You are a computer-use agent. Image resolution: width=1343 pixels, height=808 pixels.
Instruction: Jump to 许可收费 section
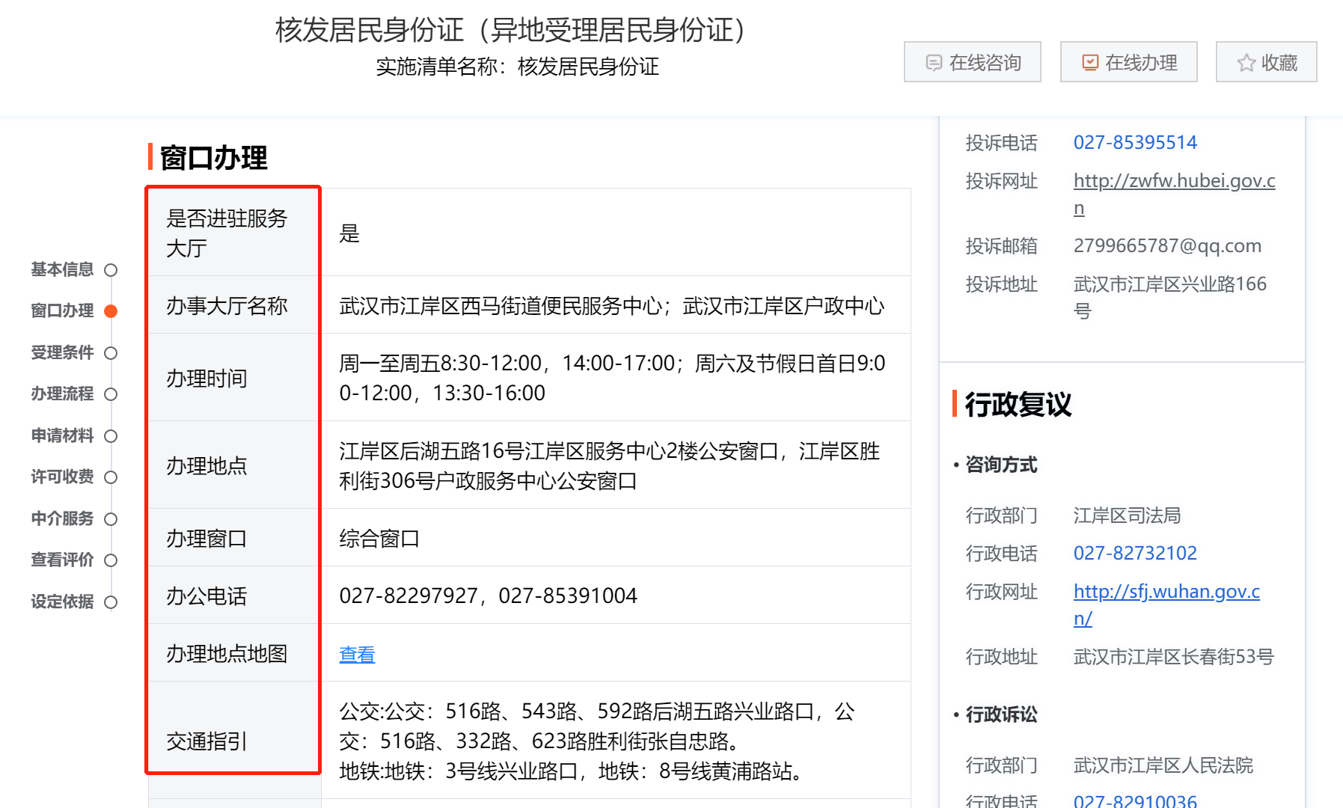point(62,477)
